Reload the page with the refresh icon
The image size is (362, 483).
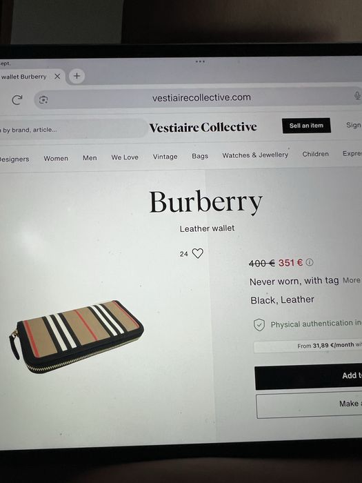coord(17,99)
